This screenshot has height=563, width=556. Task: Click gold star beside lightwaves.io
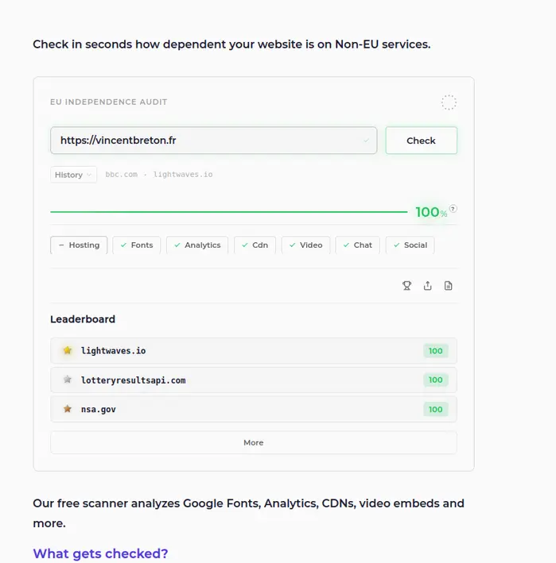click(x=68, y=350)
